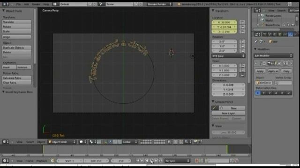The height and width of the screenshot is (168, 300).
Task: Toggle lock on Location X
Action: pos(242,22)
